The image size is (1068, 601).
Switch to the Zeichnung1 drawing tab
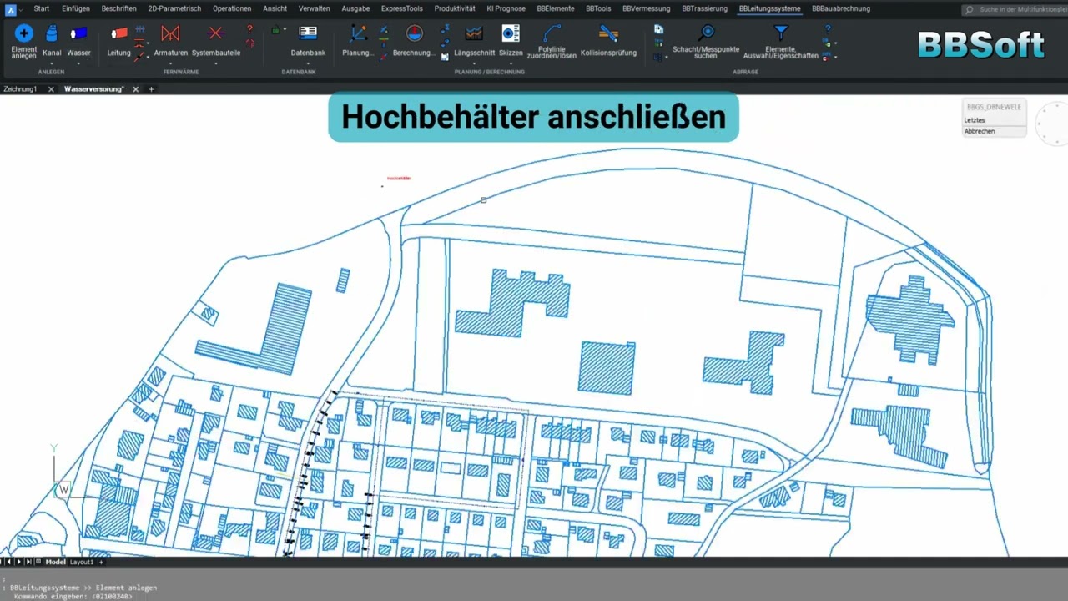click(x=20, y=89)
